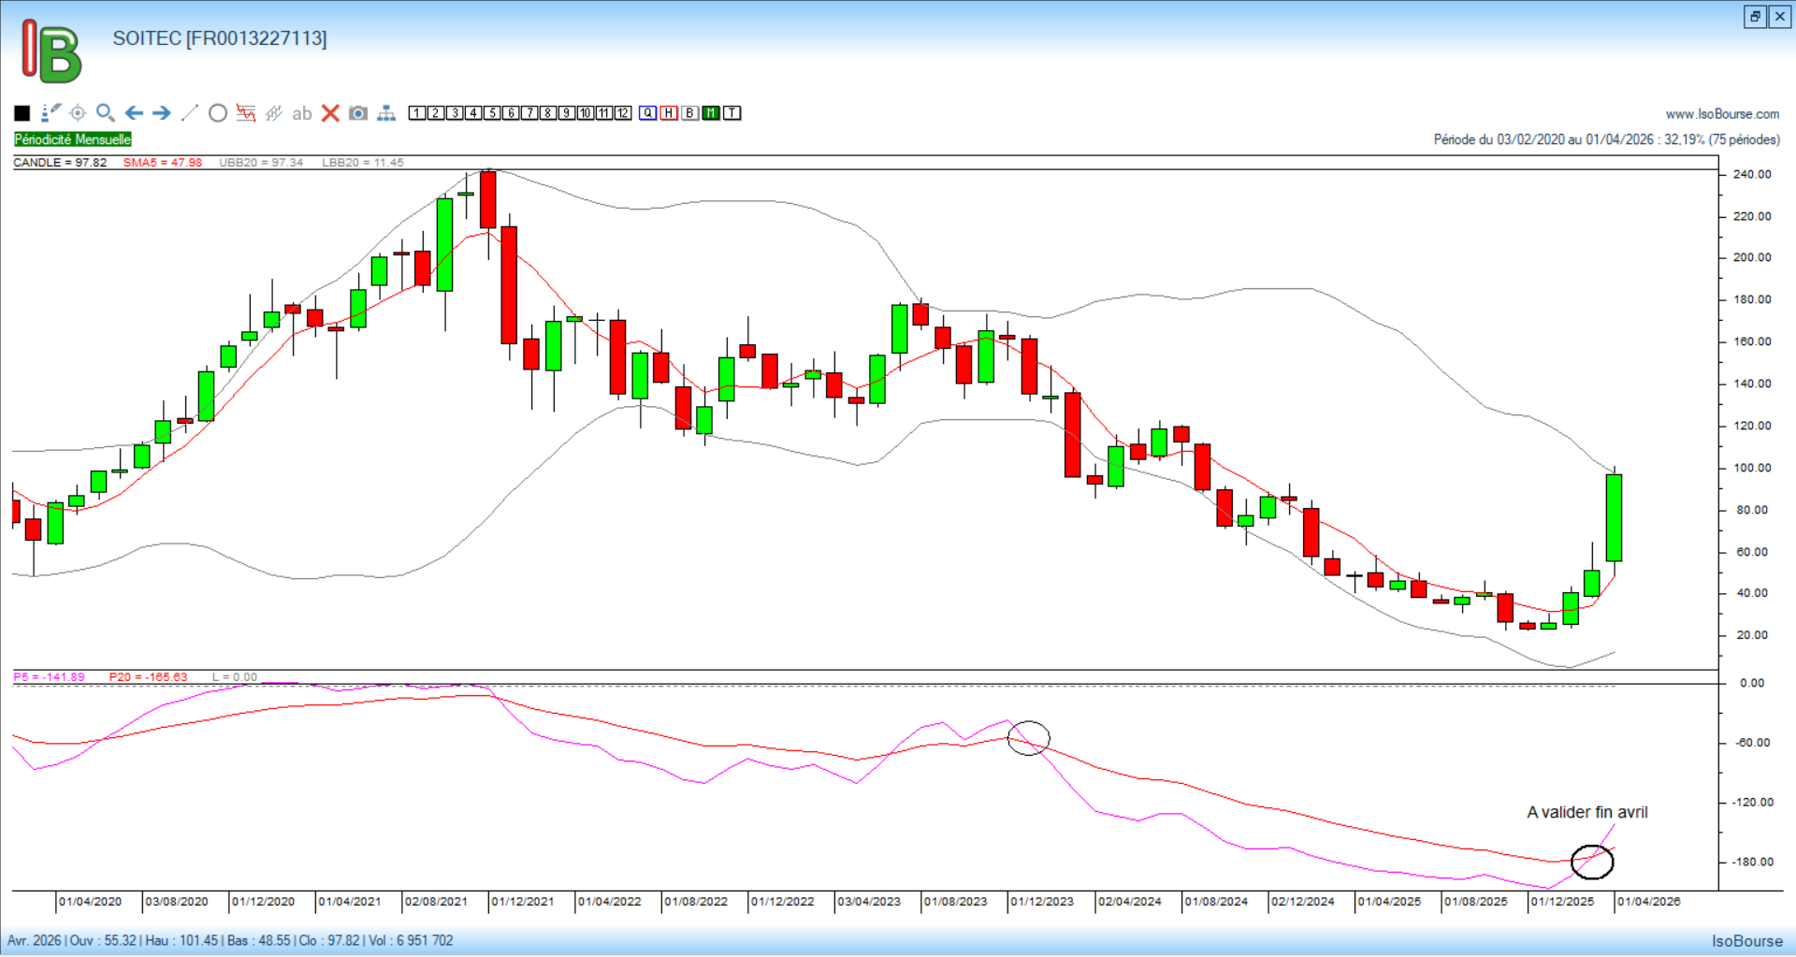Toggle the monthly periodicity M button
The height and width of the screenshot is (957, 1796).
[x=711, y=113]
